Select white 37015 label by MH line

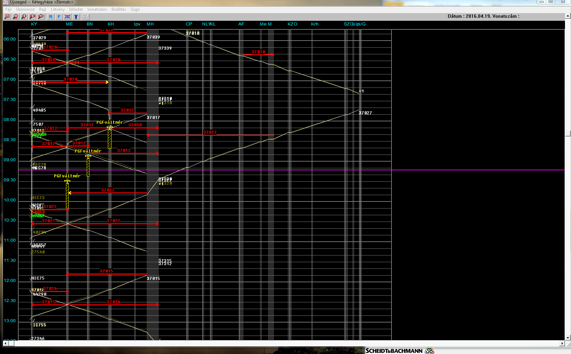pos(153,279)
